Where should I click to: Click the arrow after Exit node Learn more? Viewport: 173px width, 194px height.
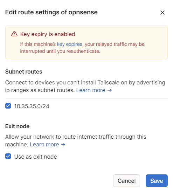click(63, 145)
